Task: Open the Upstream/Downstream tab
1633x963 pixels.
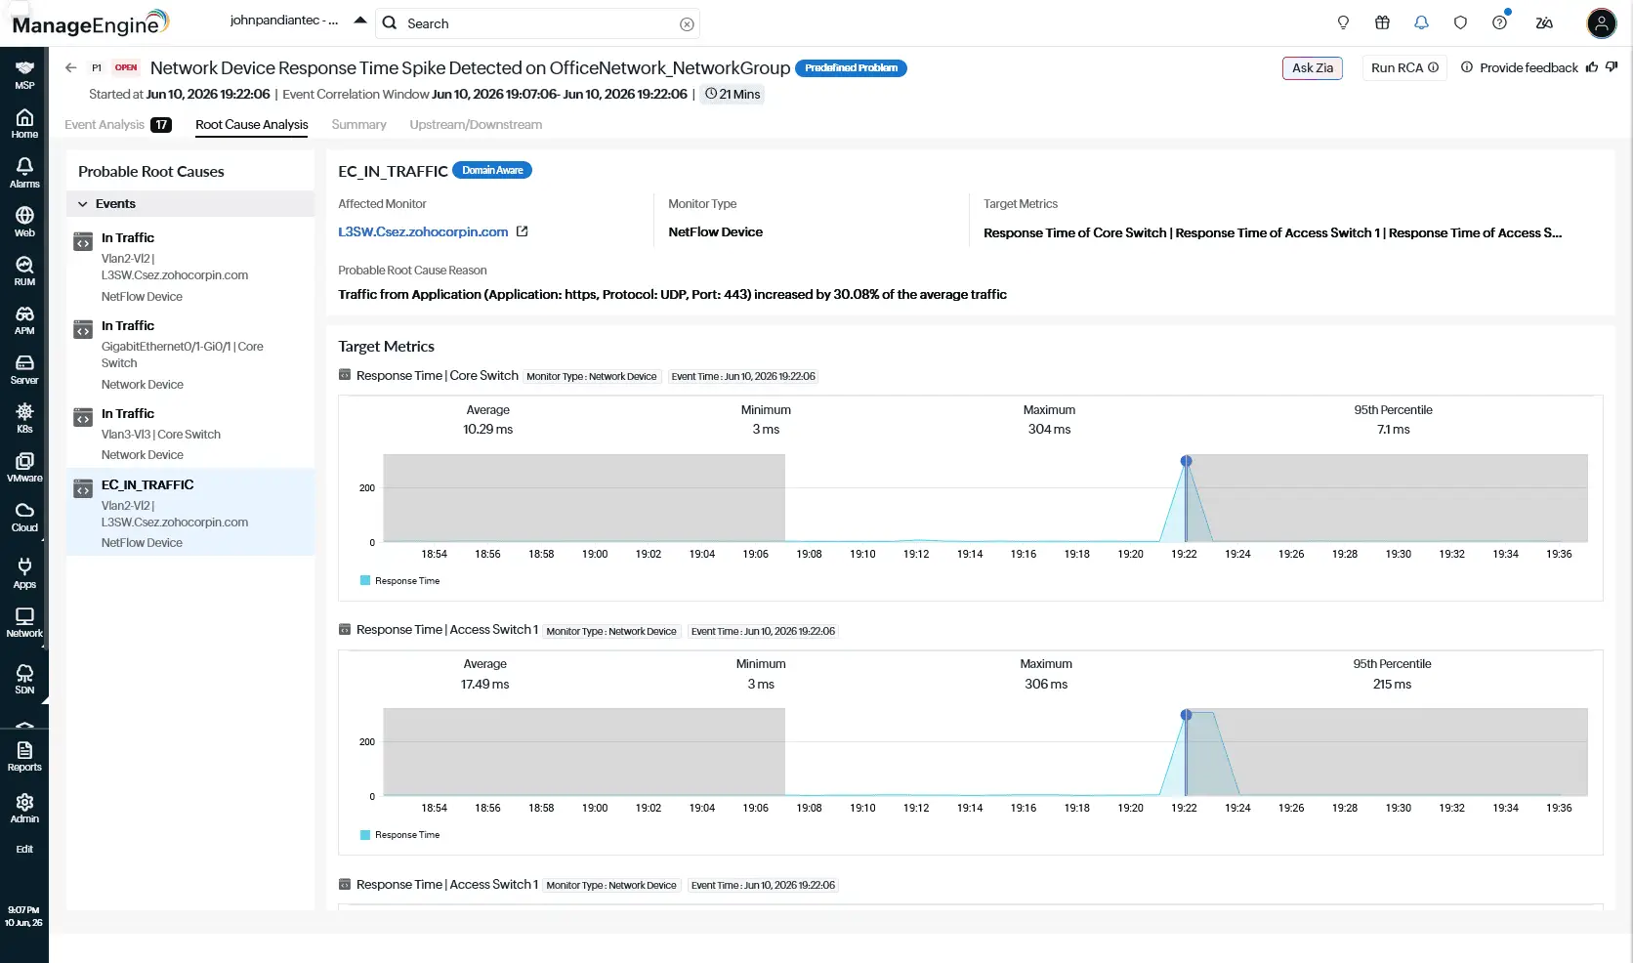Action: (x=476, y=125)
